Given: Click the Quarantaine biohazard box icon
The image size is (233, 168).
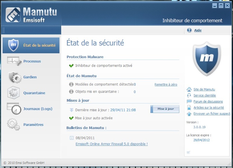Looking at the screenshot, I should tap(13, 93).
